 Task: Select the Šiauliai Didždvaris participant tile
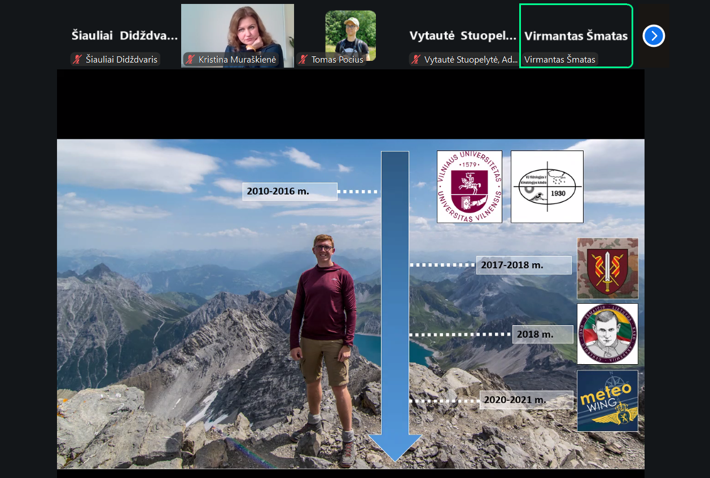pos(124,36)
